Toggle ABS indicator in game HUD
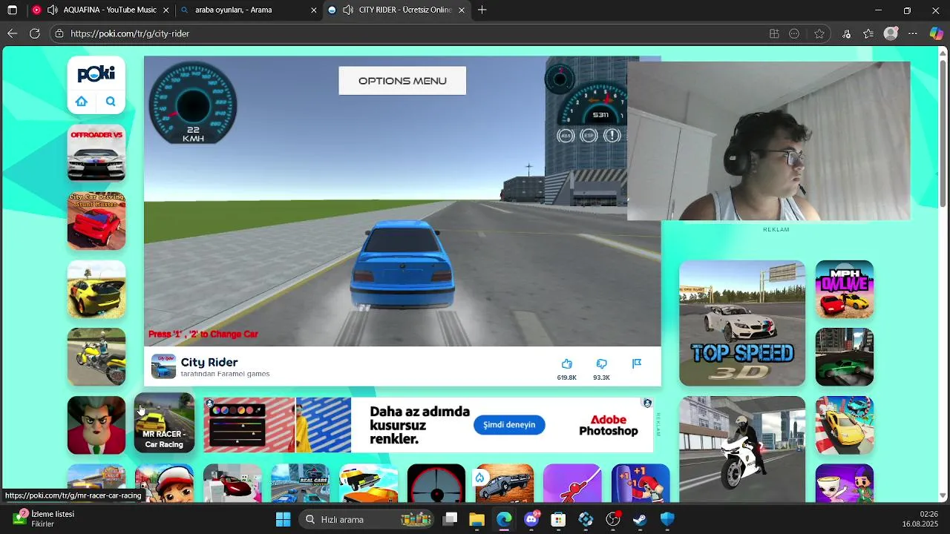Screen dimensions: 950x534 pyautogui.click(x=566, y=136)
